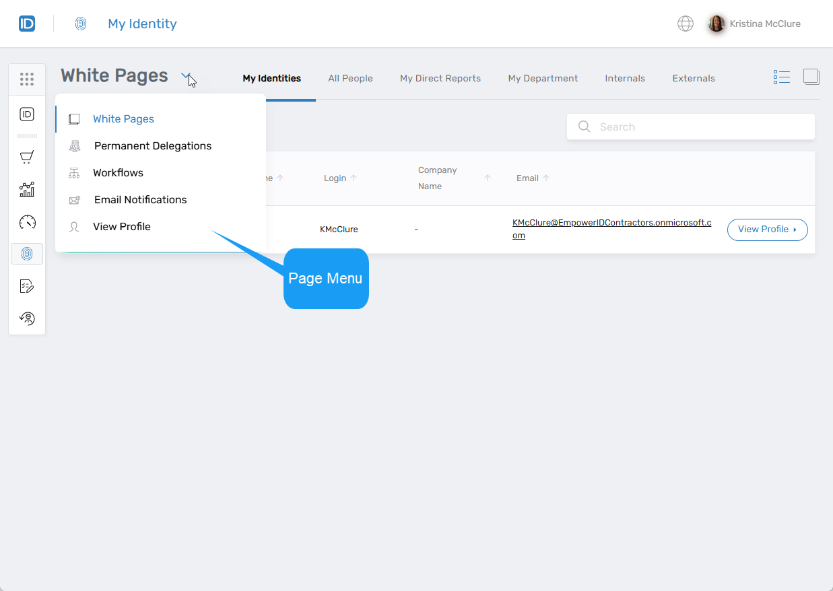Open the analytics chart sidebar icon
The image size is (833, 591).
(x=27, y=190)
